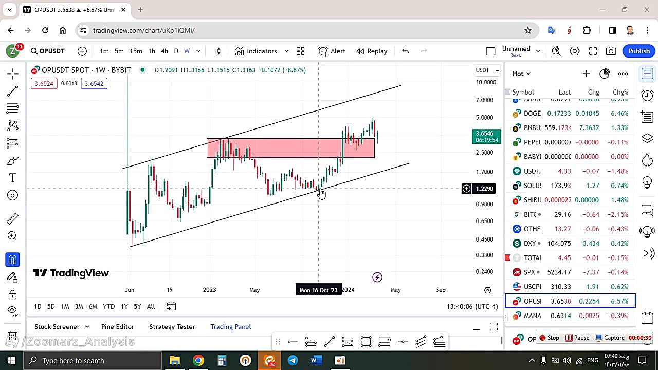The image size is (658, 370).
Task: Maximize the bottom panel
Action: (493, 327)
